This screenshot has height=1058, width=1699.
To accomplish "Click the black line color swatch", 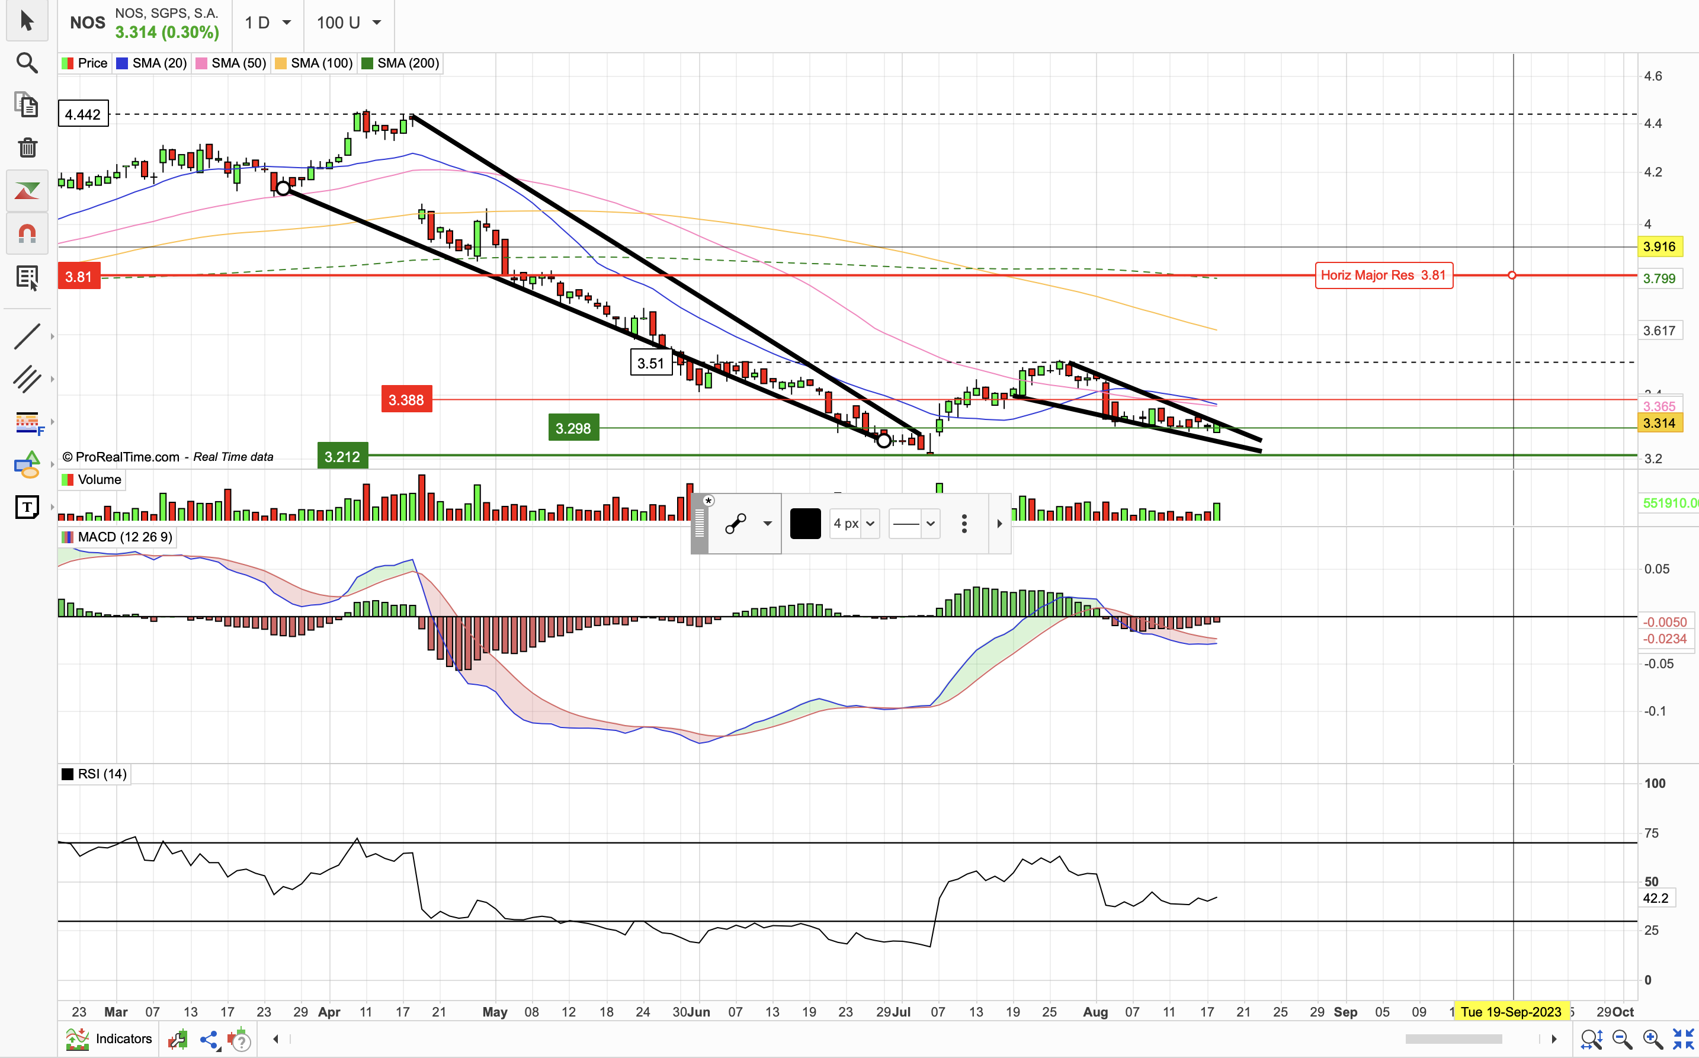I will 804,524.
